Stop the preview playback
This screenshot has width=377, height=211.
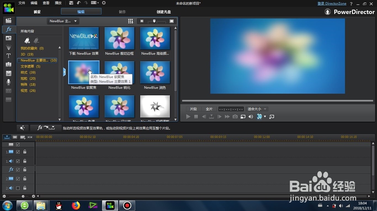(x=196, y=117)
